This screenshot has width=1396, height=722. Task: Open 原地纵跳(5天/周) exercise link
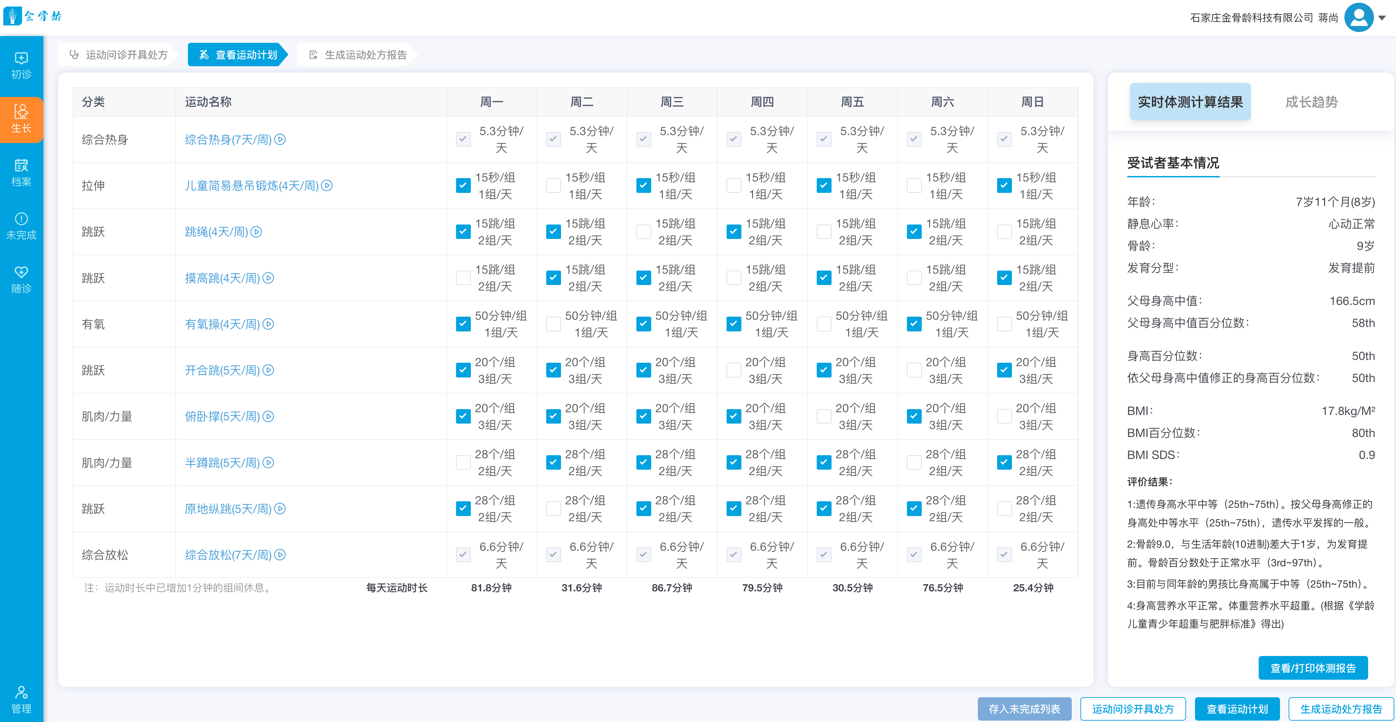click(x=228, y=509)
